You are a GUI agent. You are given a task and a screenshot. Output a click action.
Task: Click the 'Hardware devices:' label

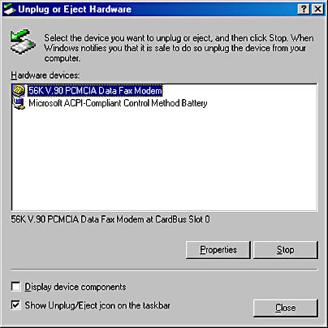pos(45,76)
